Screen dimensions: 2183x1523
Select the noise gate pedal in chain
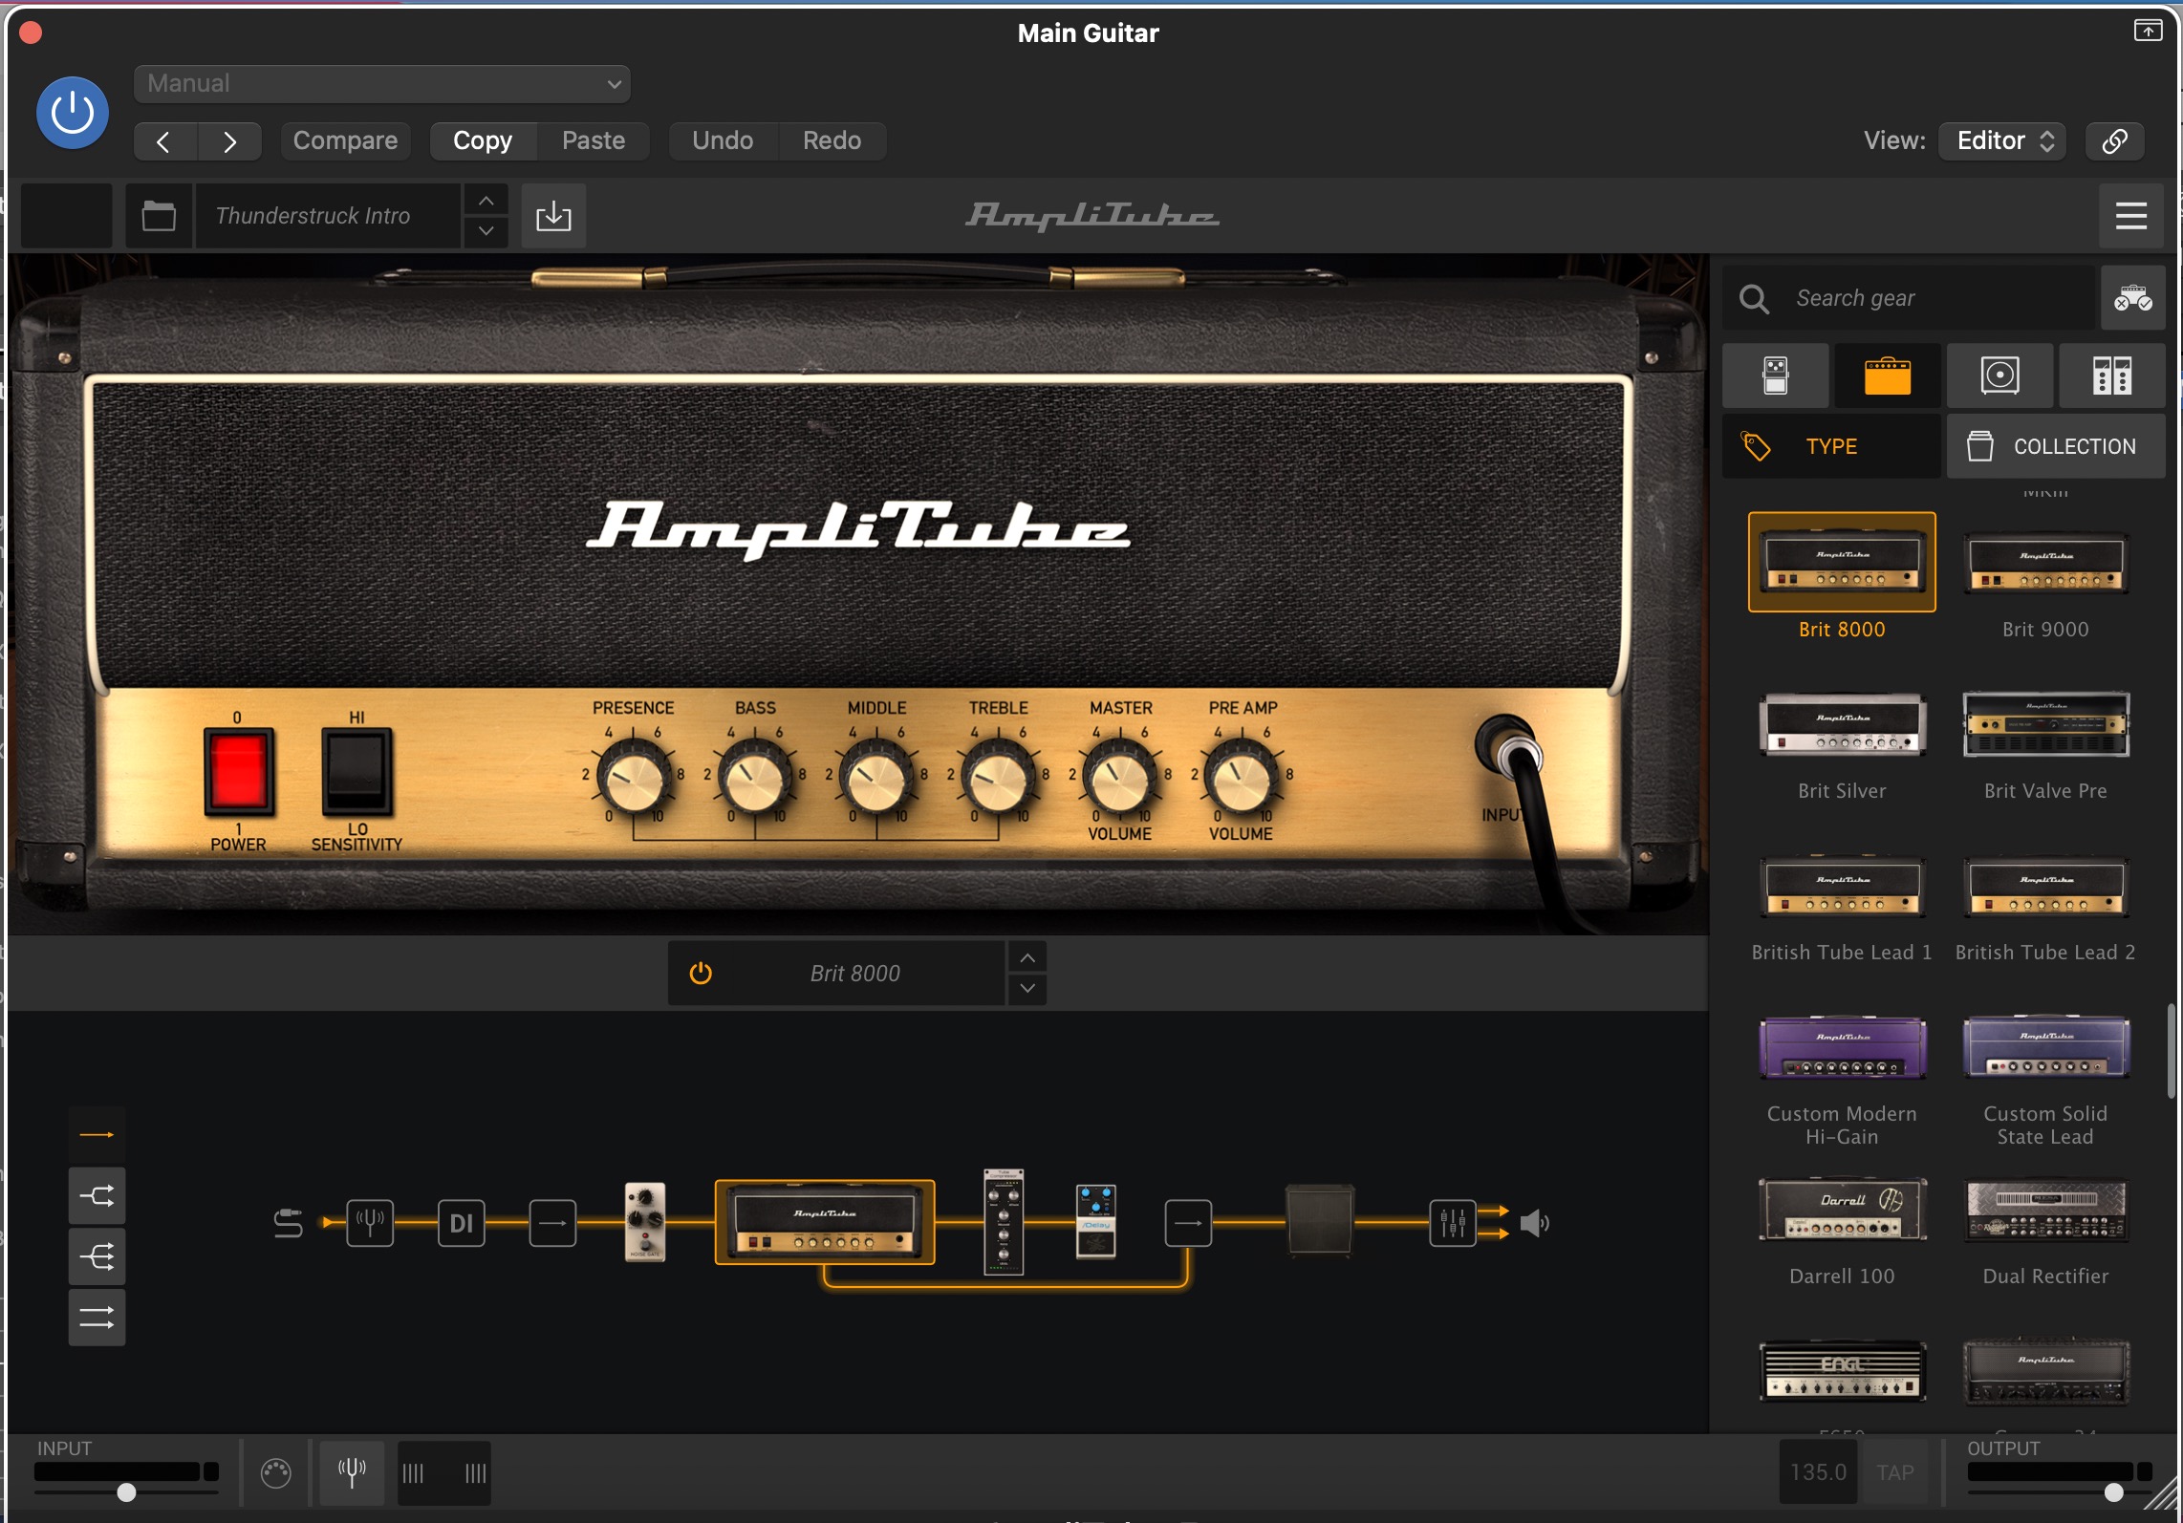645,1222
